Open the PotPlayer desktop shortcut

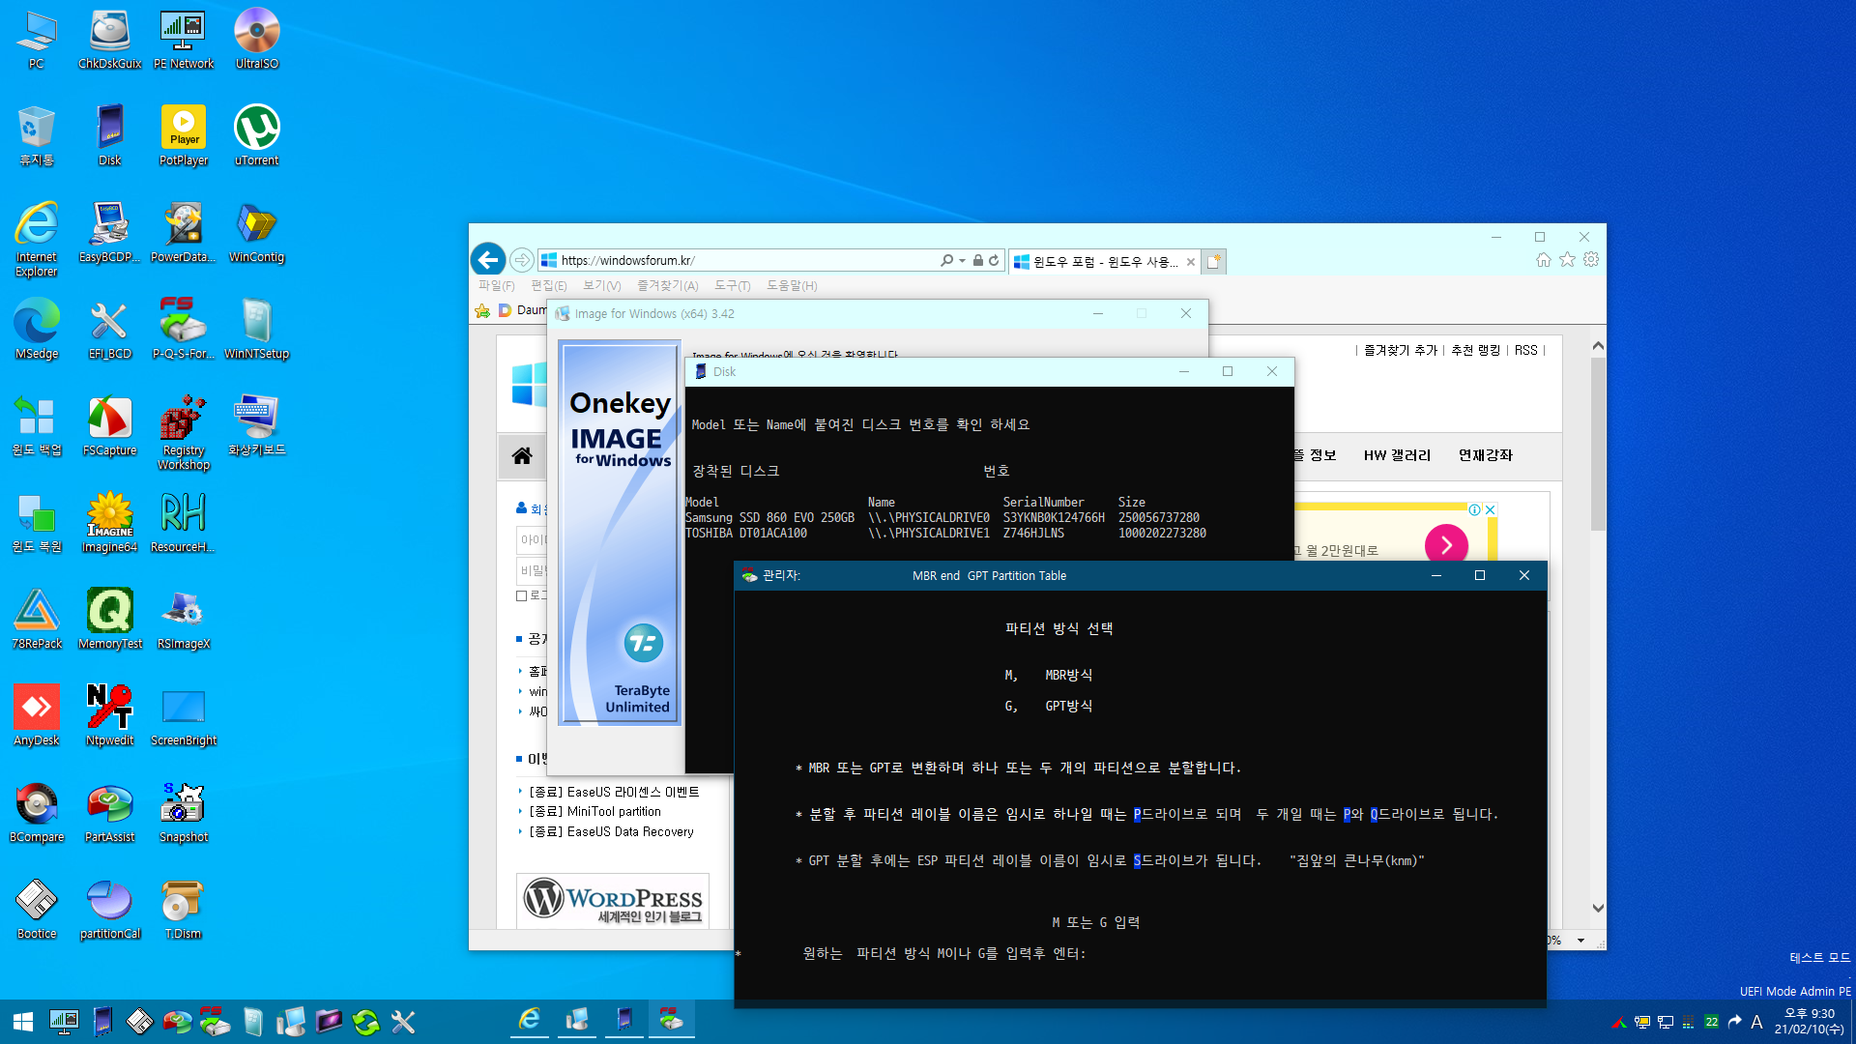[x=183, y=135]
